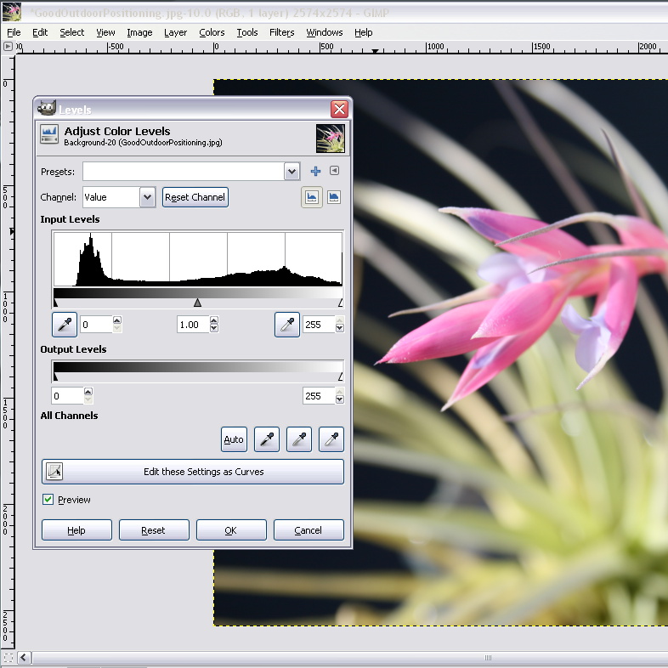Open the Filters menu
Screen dimensions: 668x668
click(281, 32)
